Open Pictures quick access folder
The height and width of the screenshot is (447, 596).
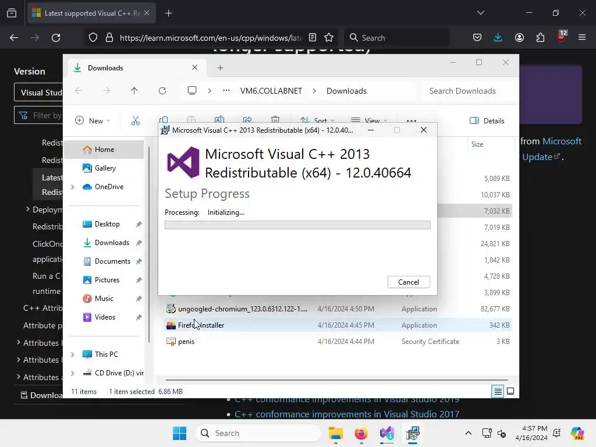107,280
